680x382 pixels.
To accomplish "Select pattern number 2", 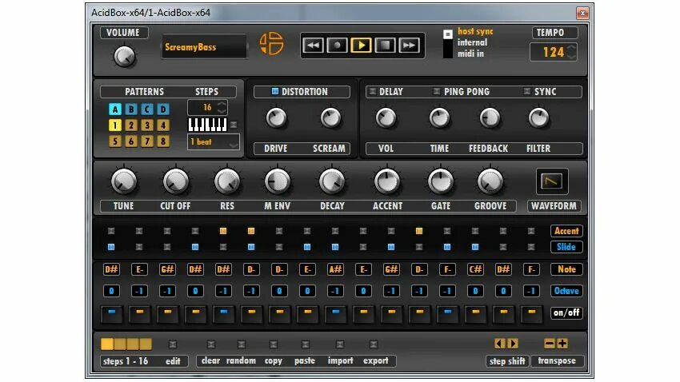I will pos(131,125).
